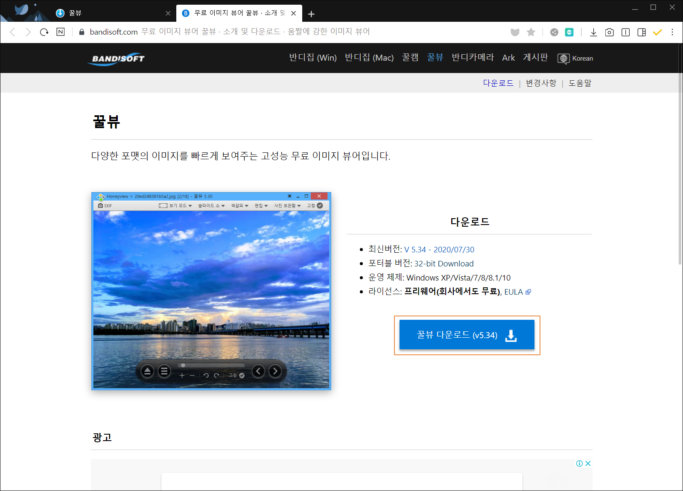Open the browser three-dot menu
This screenshot has height=491, width=683.
(x=672, y=32)
